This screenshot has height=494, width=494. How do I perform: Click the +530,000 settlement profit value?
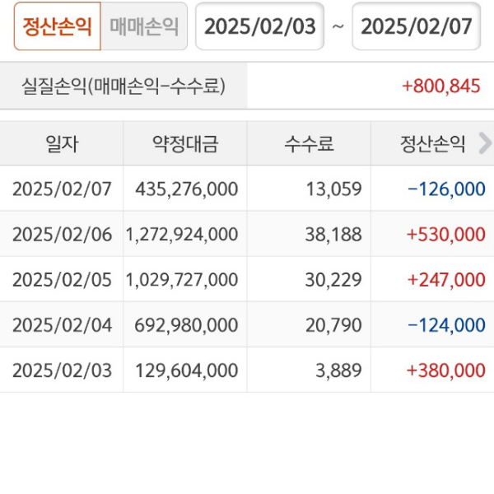point(445,235)
